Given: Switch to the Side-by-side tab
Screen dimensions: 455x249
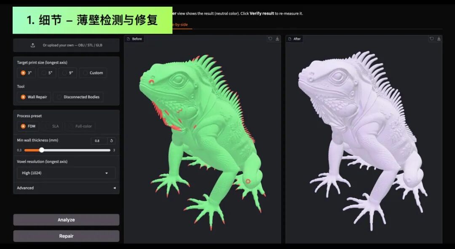Looking at the screenshot, I should (x=180, y=25).
